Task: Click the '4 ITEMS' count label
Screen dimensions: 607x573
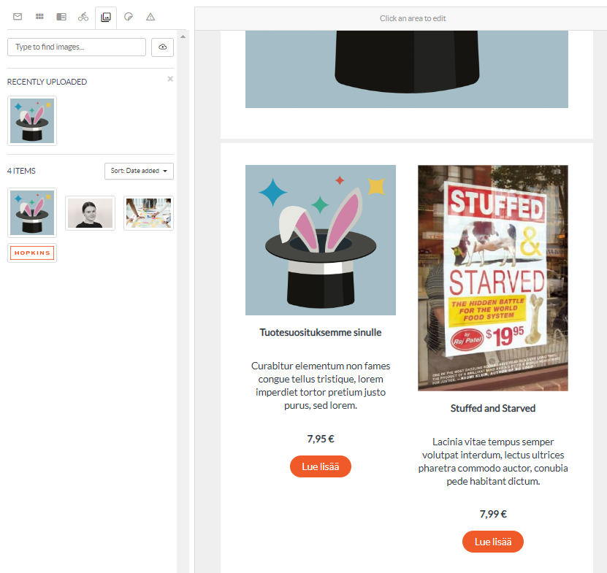Action: coord(21,171)
